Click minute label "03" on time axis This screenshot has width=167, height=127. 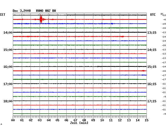40,120
